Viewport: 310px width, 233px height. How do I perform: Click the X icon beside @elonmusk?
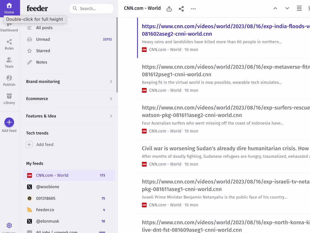tap(30, 221)
